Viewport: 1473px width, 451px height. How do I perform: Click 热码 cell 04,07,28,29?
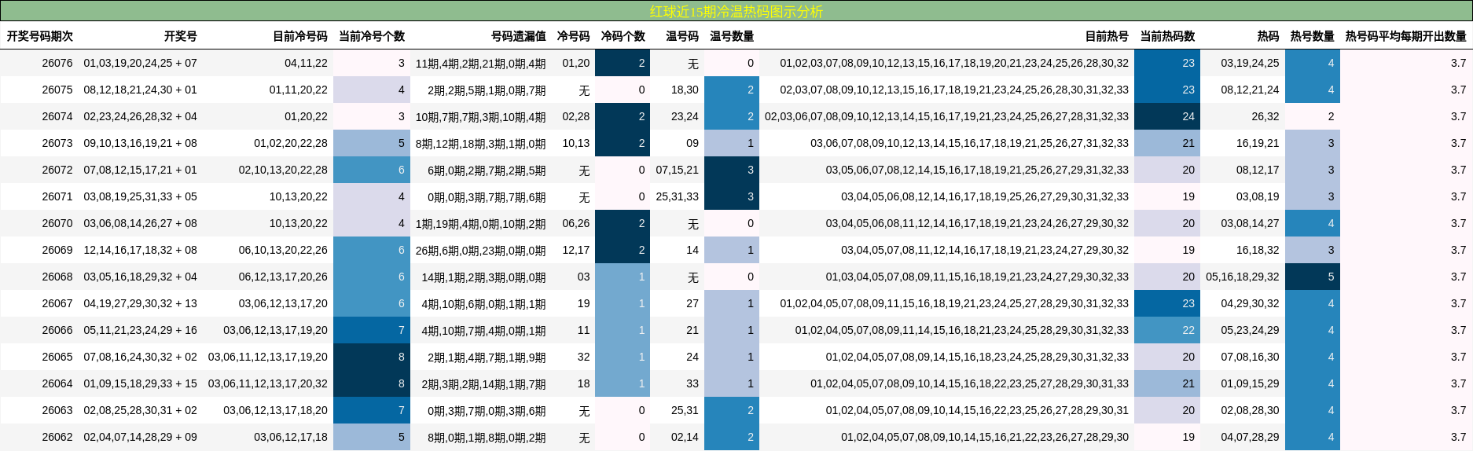tap(1250, 437)
